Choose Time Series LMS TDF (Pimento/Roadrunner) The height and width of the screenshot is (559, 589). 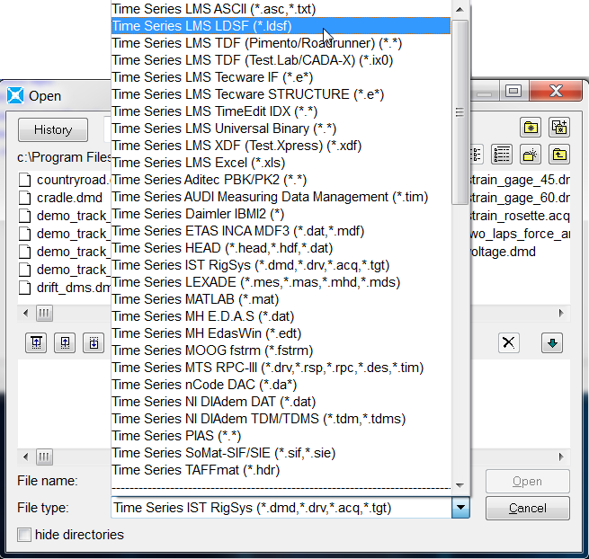pyautogui.click(x=281, y=43)
